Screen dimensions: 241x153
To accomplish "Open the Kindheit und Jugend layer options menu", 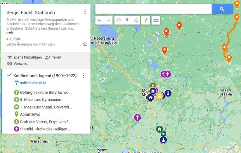I will click(x=83, y=76).
